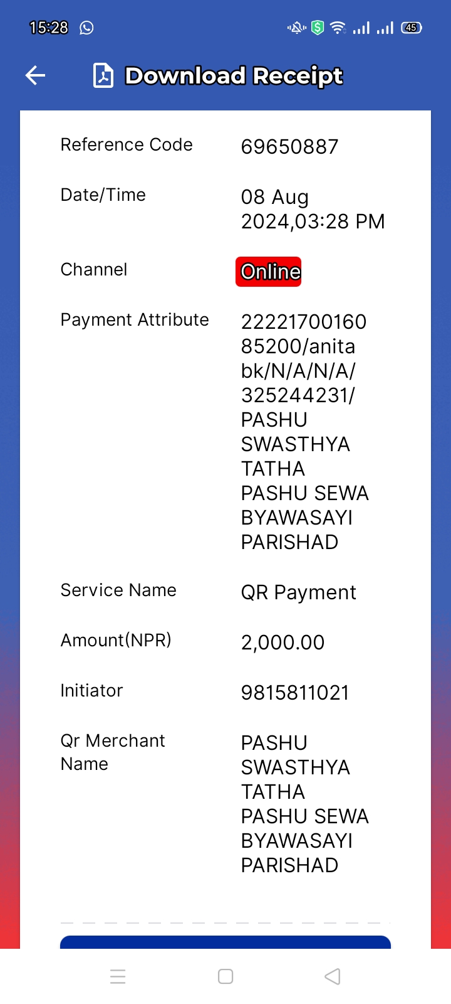Click the Download Receipt title text
451x1004 pixels.
click(234, 76)
